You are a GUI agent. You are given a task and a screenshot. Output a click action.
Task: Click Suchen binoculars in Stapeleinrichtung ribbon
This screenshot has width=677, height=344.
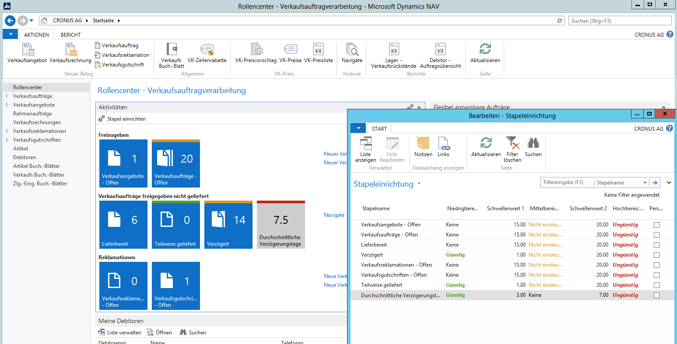533,147
